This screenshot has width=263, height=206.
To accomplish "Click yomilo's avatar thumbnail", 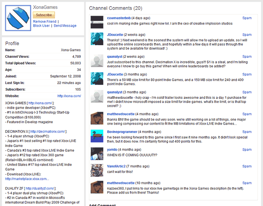I will point(97,154).
